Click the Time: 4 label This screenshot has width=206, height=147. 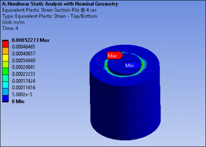click(x=10, y=29)
